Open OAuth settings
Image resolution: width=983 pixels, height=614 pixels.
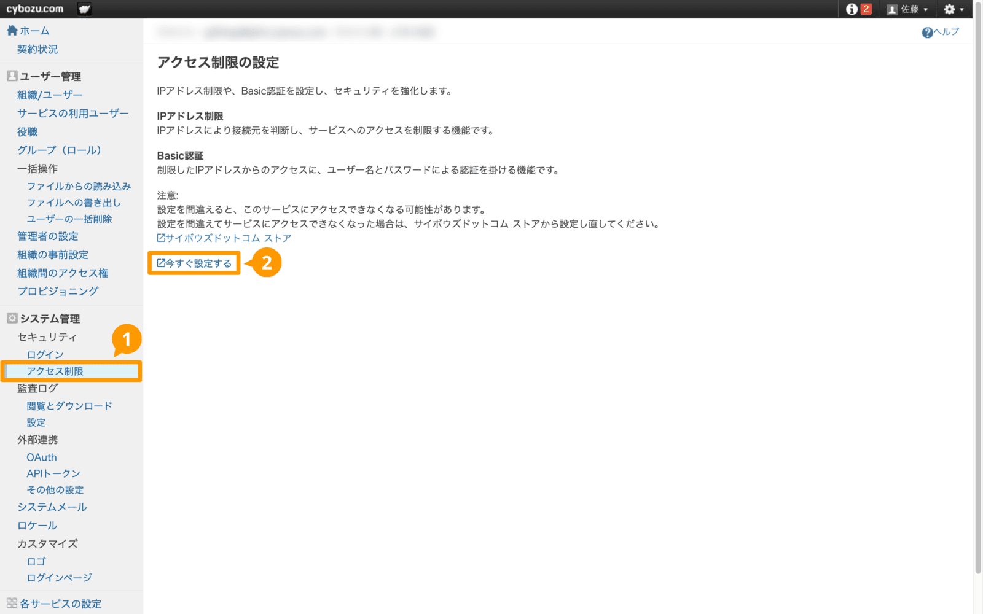(x=42, y=457)
